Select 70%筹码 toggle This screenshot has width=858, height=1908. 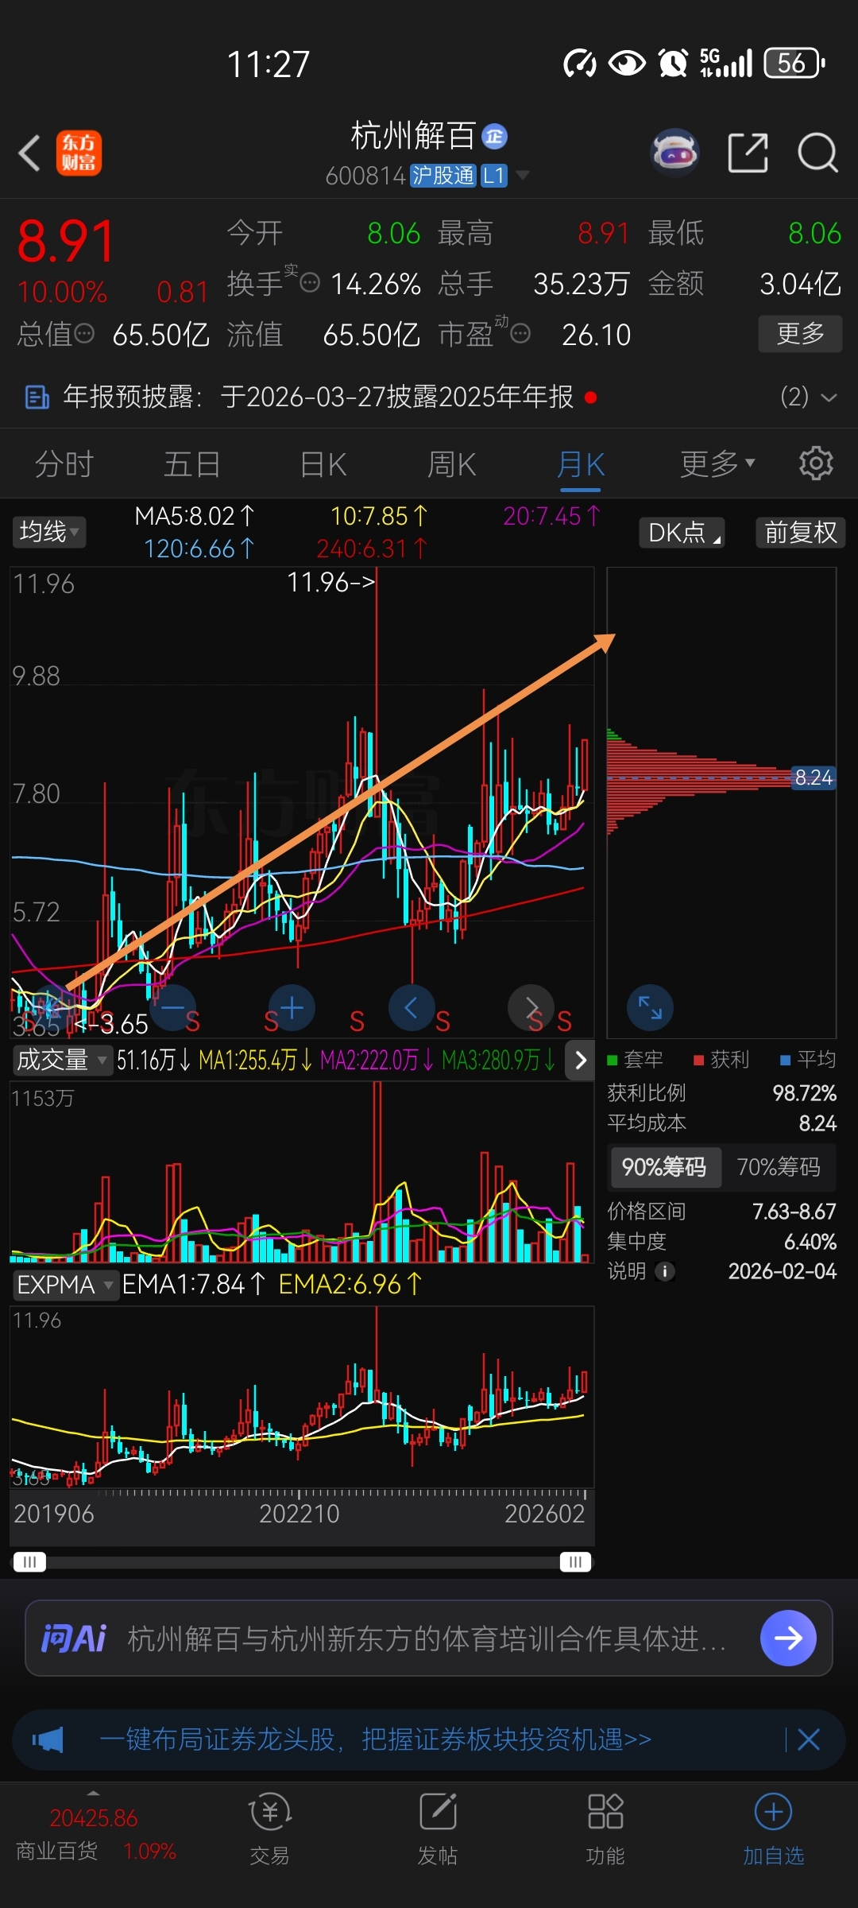pyautogui.click(x=779, y=1167)
